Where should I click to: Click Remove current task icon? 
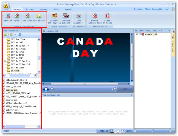coord(95,16)
